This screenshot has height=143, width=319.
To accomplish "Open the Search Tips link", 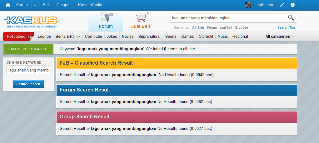I will [287, 27].
